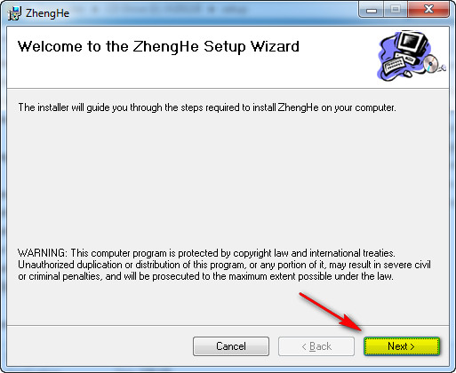Click the red arrow annotation
Viewport: 456px width, 373px height.
331,312
